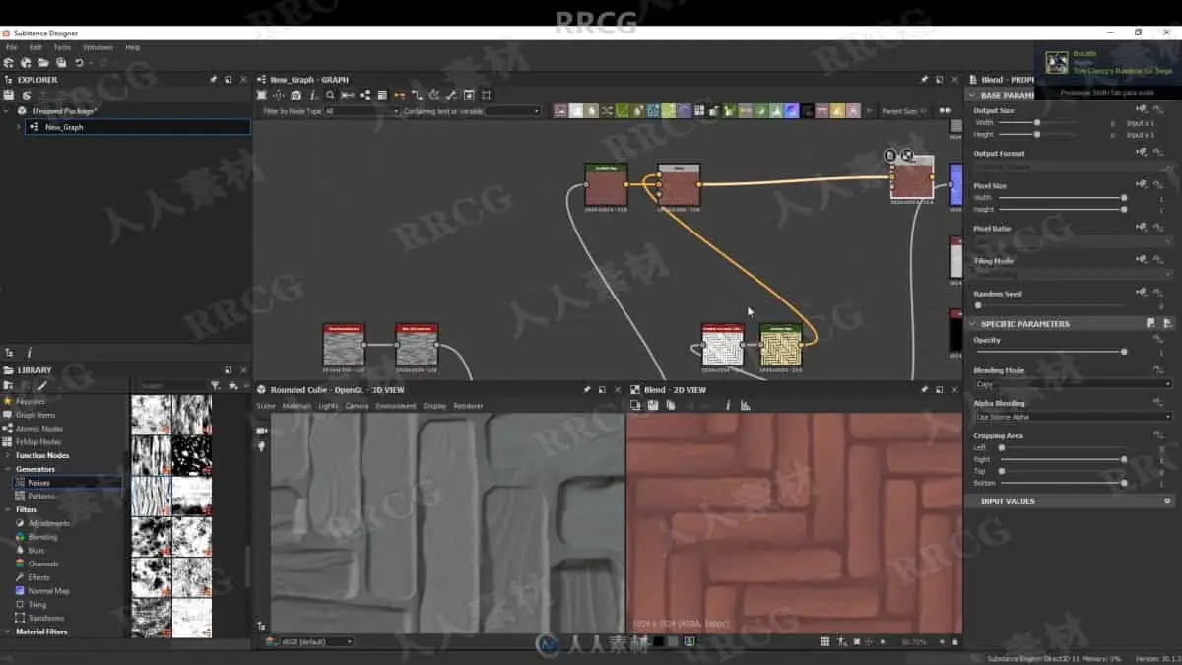The width and height of the screenshot is (1182, 665).
Task: Open Favorites in the library
Action: point(28,401)
